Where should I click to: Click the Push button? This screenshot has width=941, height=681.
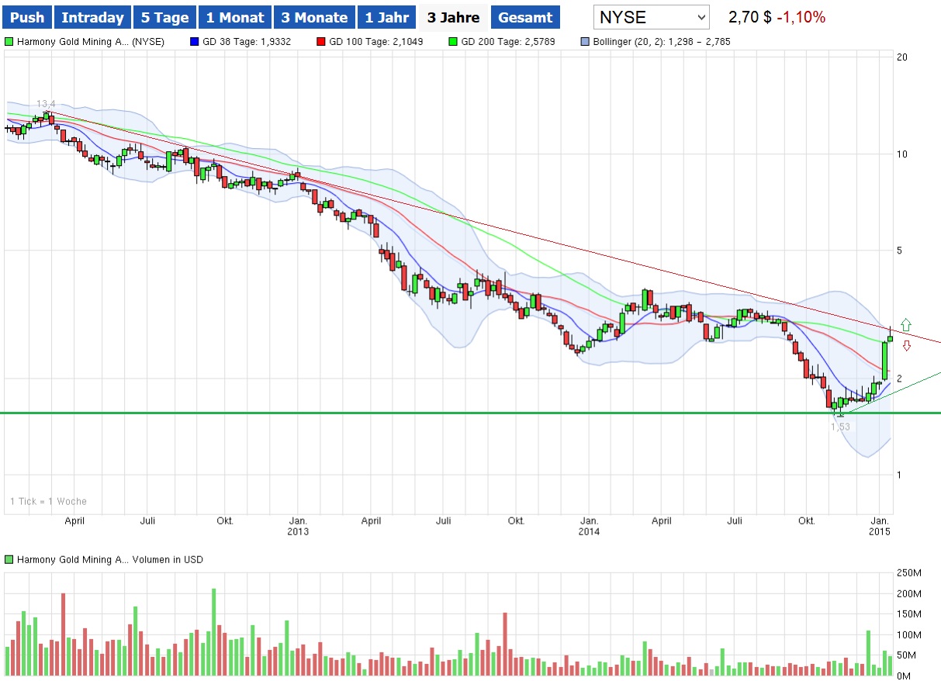tap(26, 16)
